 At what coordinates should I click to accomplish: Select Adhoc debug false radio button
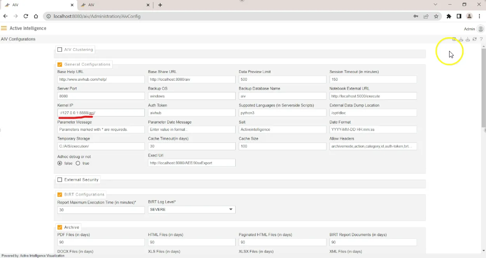(x=60, y=163)
